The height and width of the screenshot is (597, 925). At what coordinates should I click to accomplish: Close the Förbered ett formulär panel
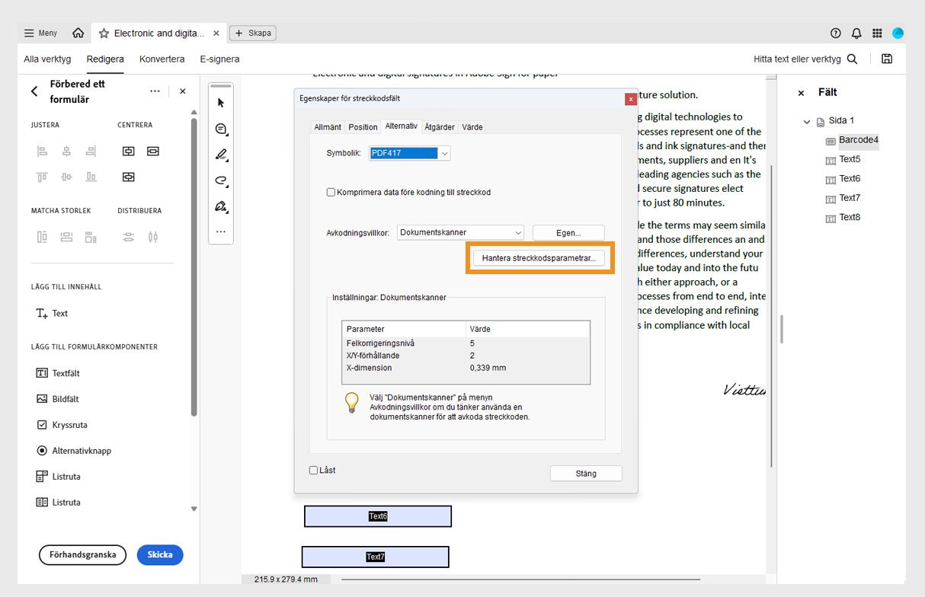[x=182, y=91]
